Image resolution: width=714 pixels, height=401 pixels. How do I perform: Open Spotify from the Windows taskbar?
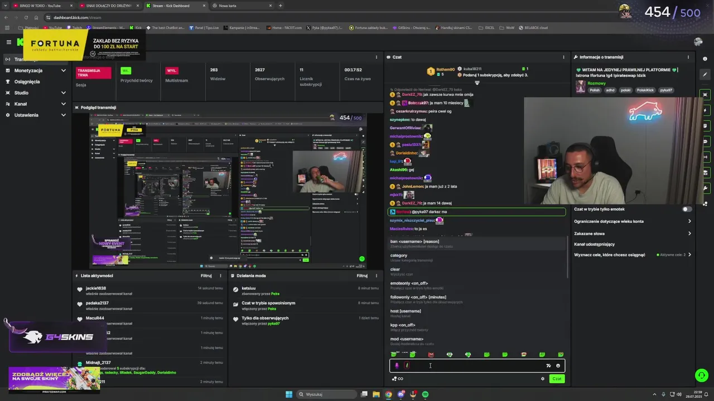425,394
